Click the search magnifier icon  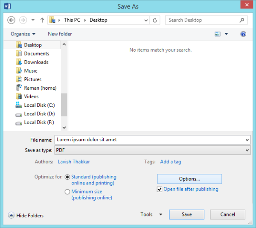242,20
